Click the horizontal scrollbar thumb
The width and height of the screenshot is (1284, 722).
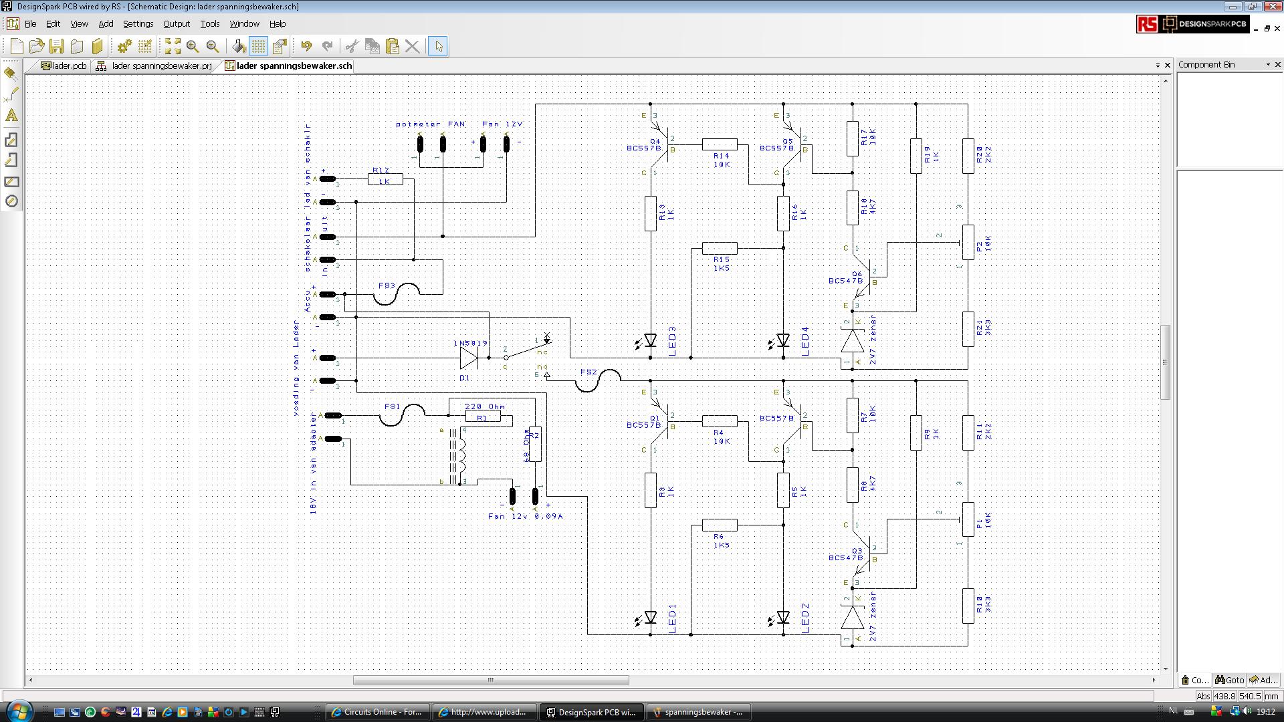490,680
